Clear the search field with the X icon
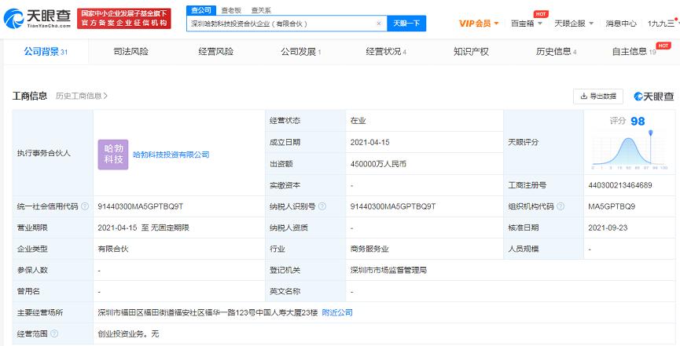Viewport: 680px width, 346px height. click(379, 24)
